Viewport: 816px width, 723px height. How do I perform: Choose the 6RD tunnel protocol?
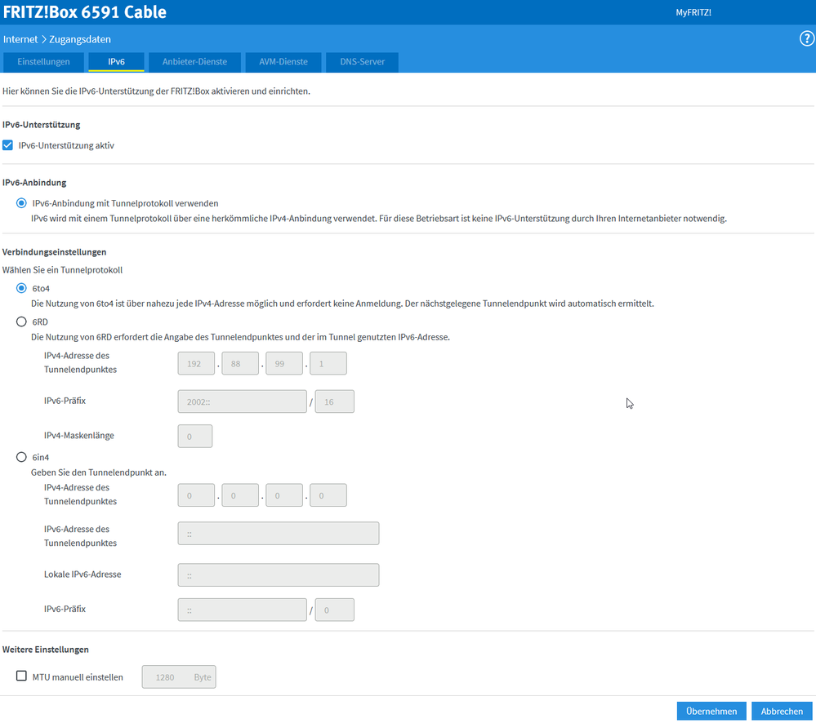[21, 322]
